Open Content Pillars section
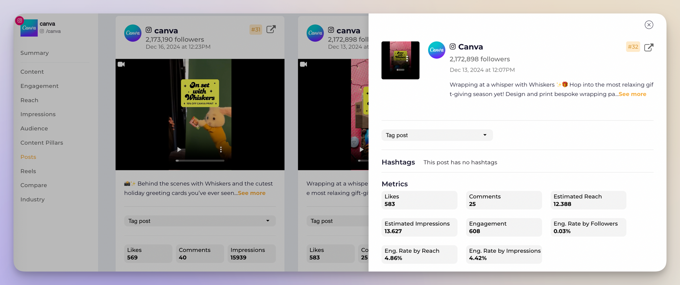680x285 pixels. (x=41, y=143)
